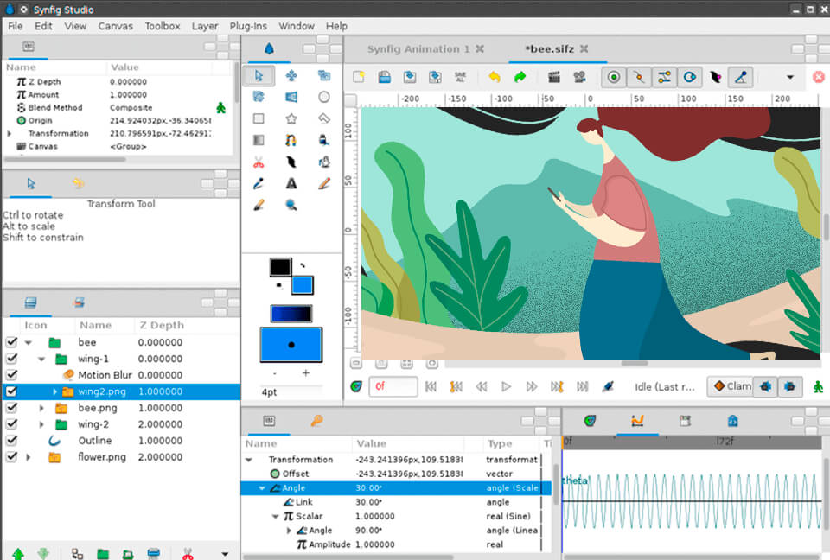
Task: Toggle the Motion Blur layer checkbox
Action: pyautogui.click(x=11, y=375)
